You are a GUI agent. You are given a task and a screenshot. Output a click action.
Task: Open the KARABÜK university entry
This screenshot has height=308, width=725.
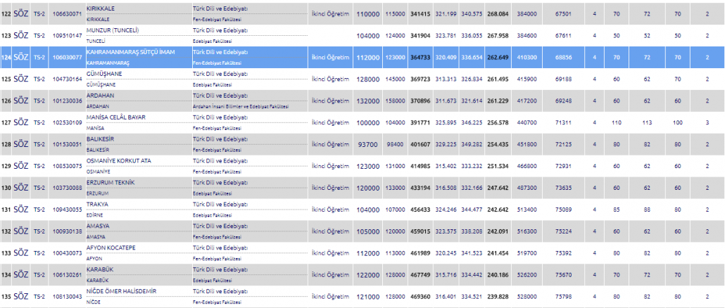pos(102,270)
